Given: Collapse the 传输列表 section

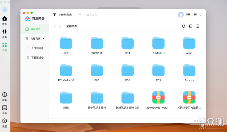Looking at the screenshot, I should coord(44,39).
